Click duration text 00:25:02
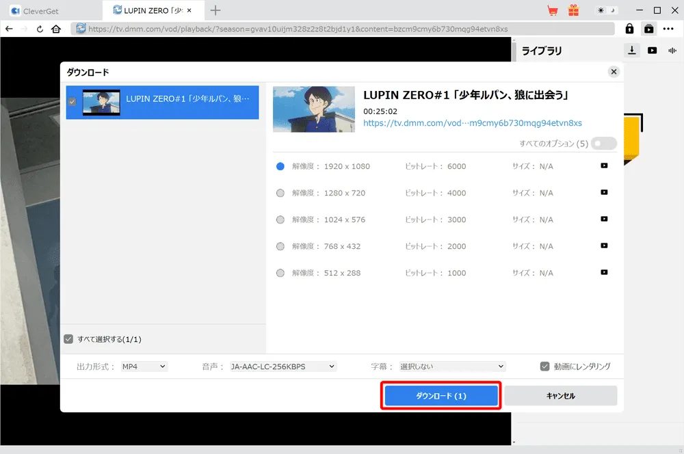Image resolution: width=684 pixels, height=454 pixels. 380,111
